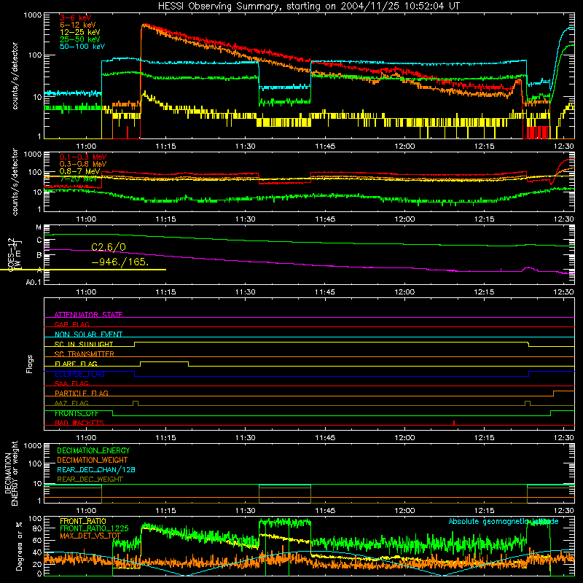Select the 6-12 keV legend label
Screen dimensions: 583x583
pos(78,25)
